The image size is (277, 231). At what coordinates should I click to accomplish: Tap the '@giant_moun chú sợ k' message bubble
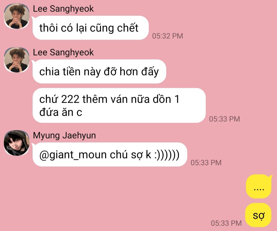point(110,155)
